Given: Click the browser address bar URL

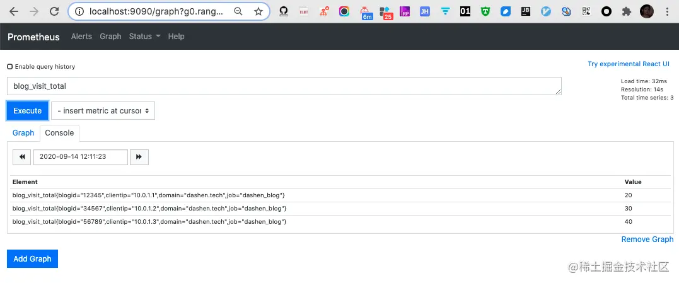Looking at the screenshot, I should [x=157, y=12].
